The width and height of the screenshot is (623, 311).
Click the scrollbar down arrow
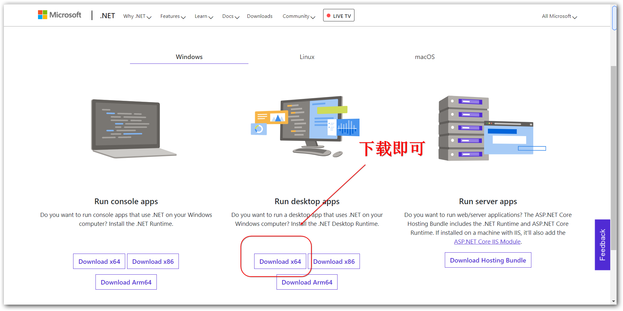614,301
